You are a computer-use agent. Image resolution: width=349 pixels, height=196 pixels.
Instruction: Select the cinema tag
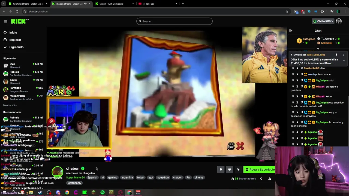pos(199,177)
